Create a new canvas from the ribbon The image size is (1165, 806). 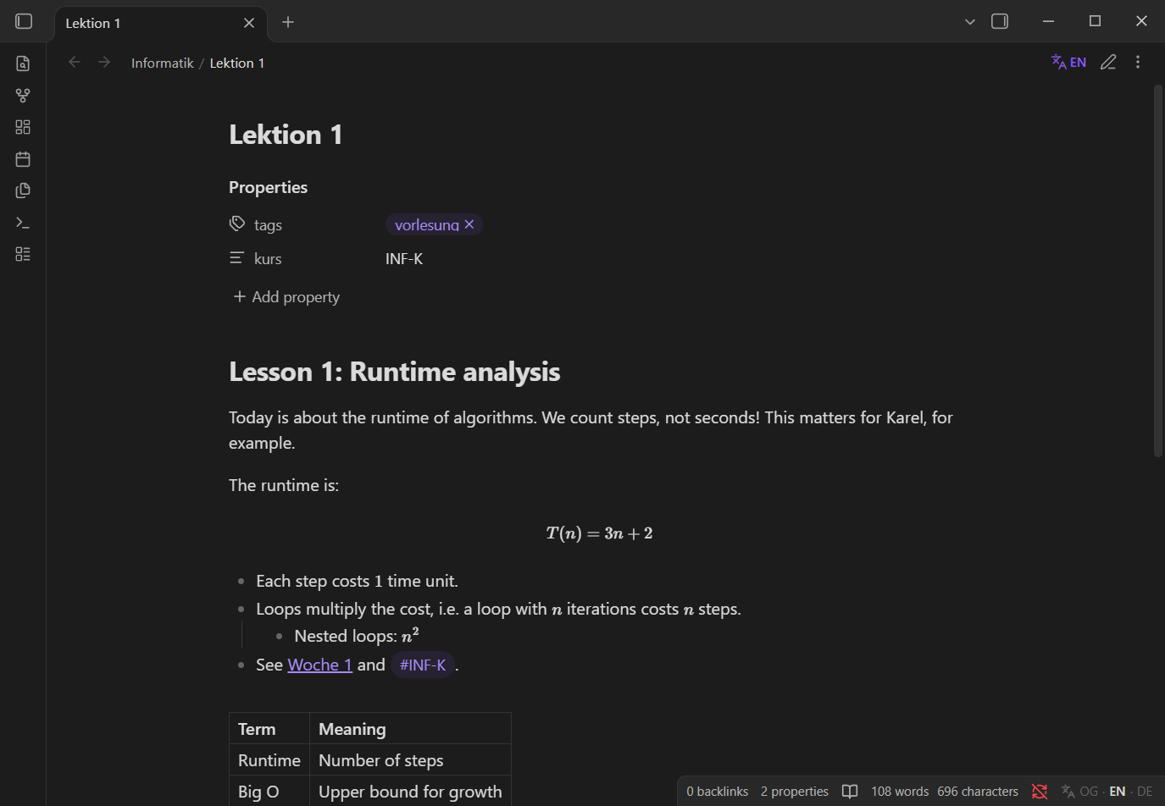point(23,127)
